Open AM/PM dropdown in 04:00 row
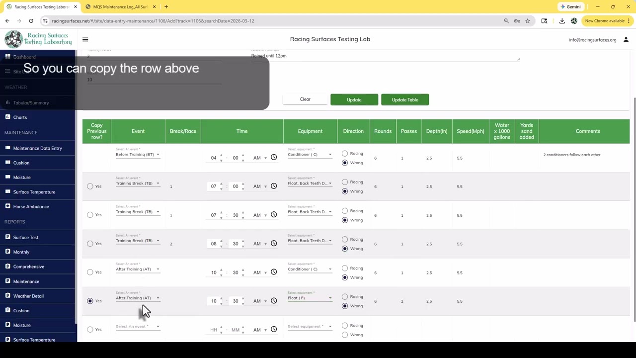This screenshot has width=636, height=358. point(259,158)
